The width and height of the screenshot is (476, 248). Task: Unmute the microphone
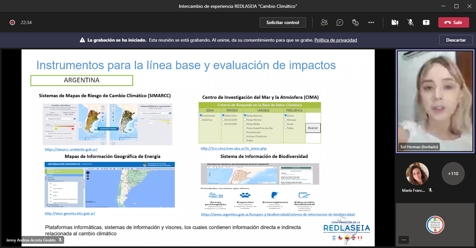click(x=411, y=22)
